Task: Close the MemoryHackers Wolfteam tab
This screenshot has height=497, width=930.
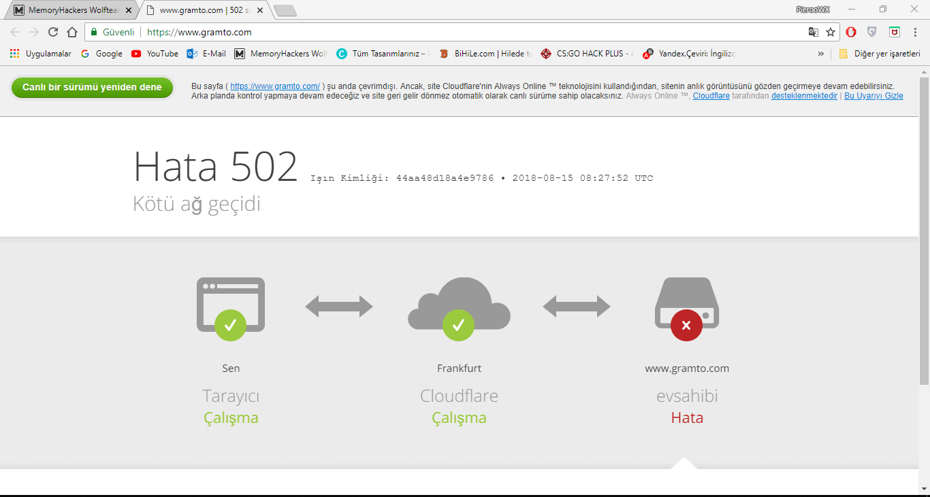Action: click(x=129, y=10)
